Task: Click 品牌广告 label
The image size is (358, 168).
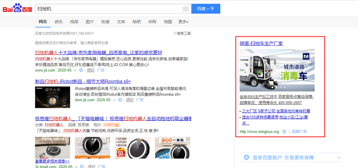Action: 299,132
